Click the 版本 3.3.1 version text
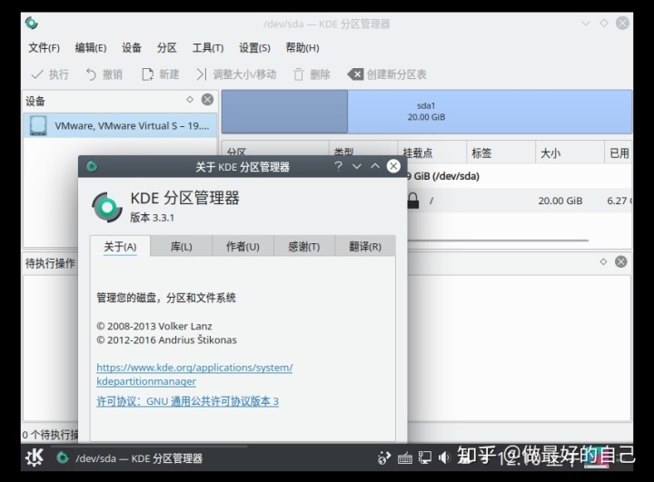654x482 pixels. click(x=153, y=218)
